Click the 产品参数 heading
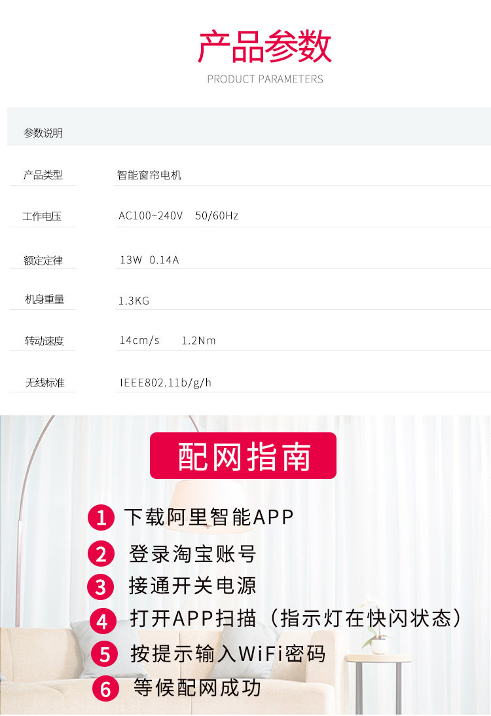This screenshot has width=491, height=716. (x=264, y=47)
